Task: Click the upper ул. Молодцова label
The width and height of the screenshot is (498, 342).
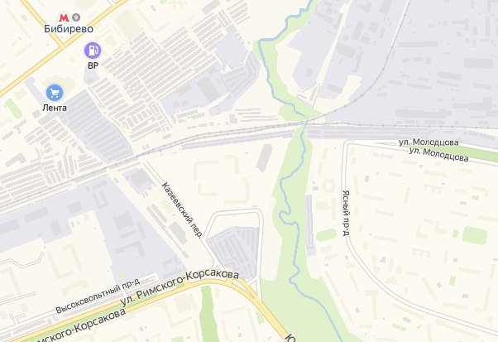Action: (x=429, y=142)
